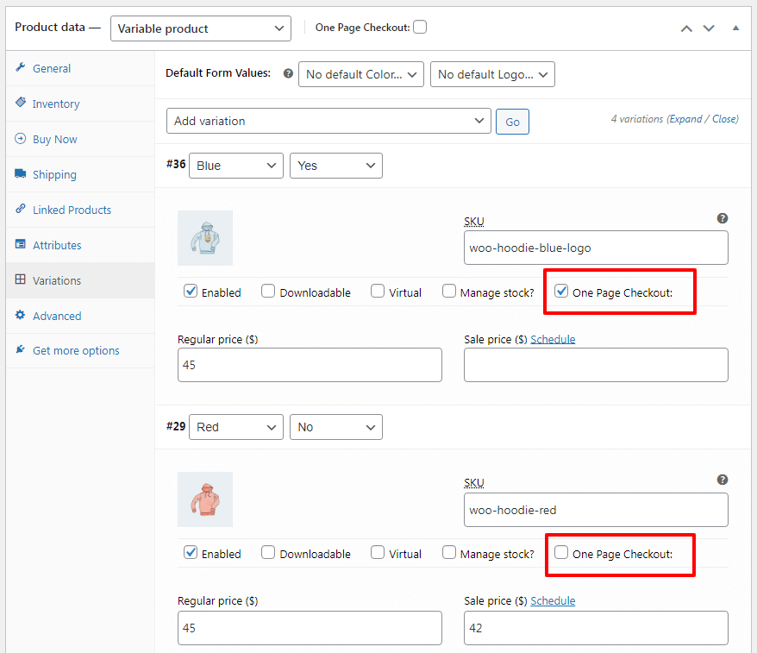Open the Variable product type dropdown

[201, 28]
